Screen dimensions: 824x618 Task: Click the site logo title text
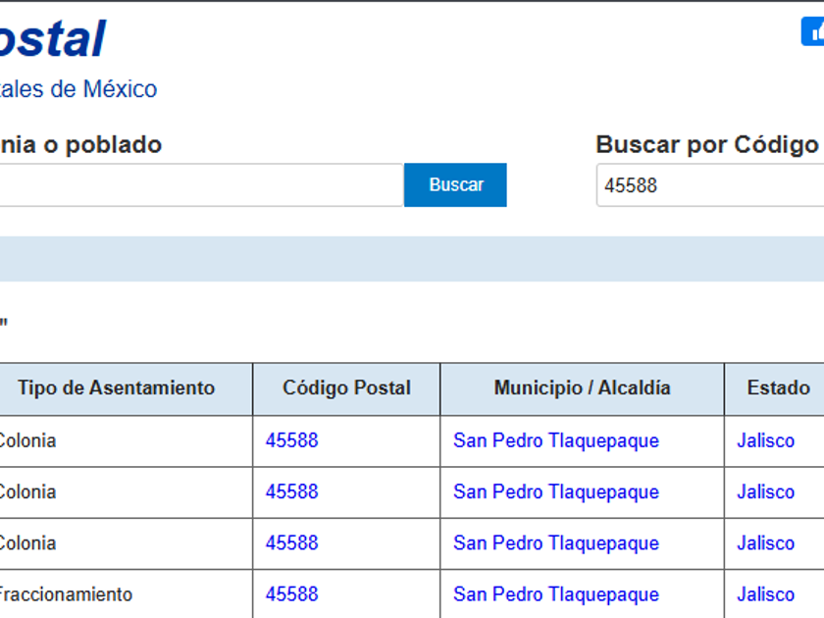tap(52, 38)
